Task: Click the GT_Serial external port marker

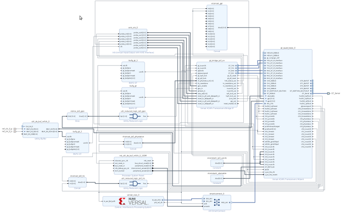Action: click(329, 93)
